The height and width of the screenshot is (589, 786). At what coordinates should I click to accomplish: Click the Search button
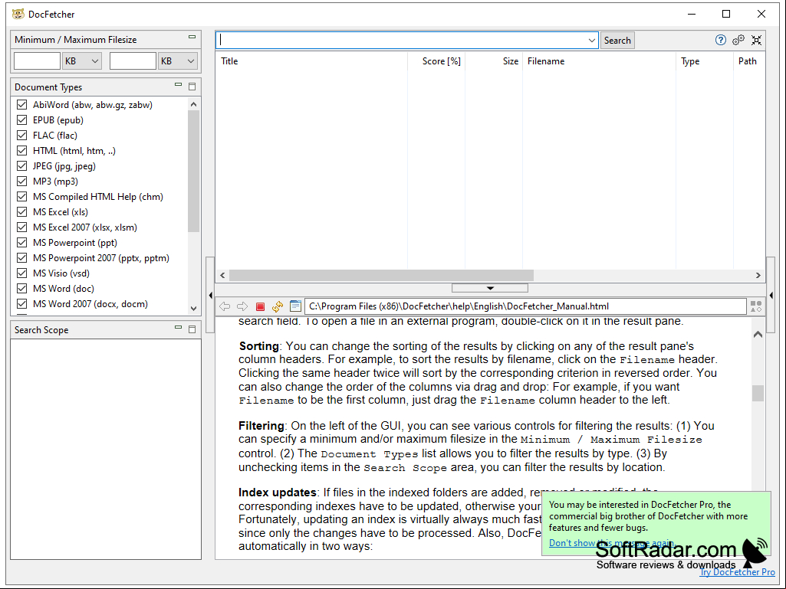tap(617, 41)
